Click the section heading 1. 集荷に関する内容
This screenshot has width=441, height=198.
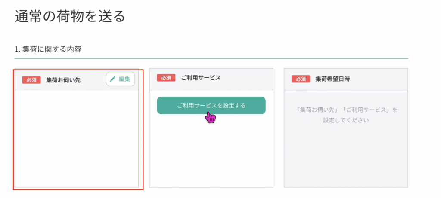(x=48, y=49)
